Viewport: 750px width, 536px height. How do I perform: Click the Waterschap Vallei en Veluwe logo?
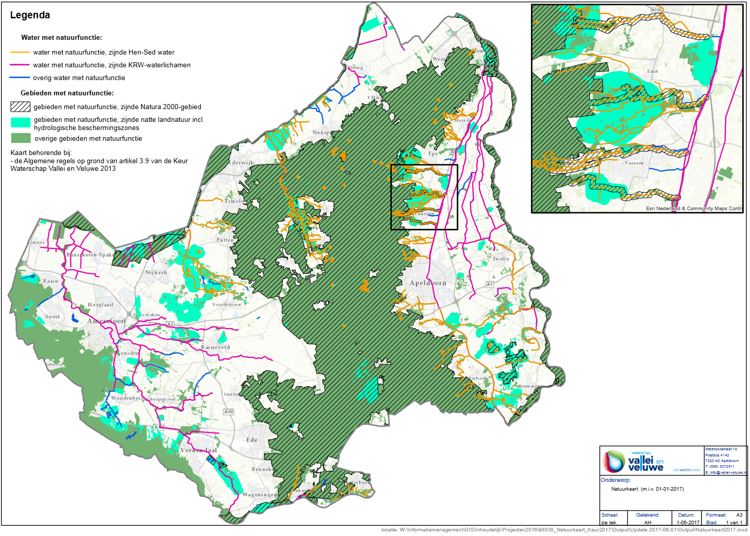point(633,461)
